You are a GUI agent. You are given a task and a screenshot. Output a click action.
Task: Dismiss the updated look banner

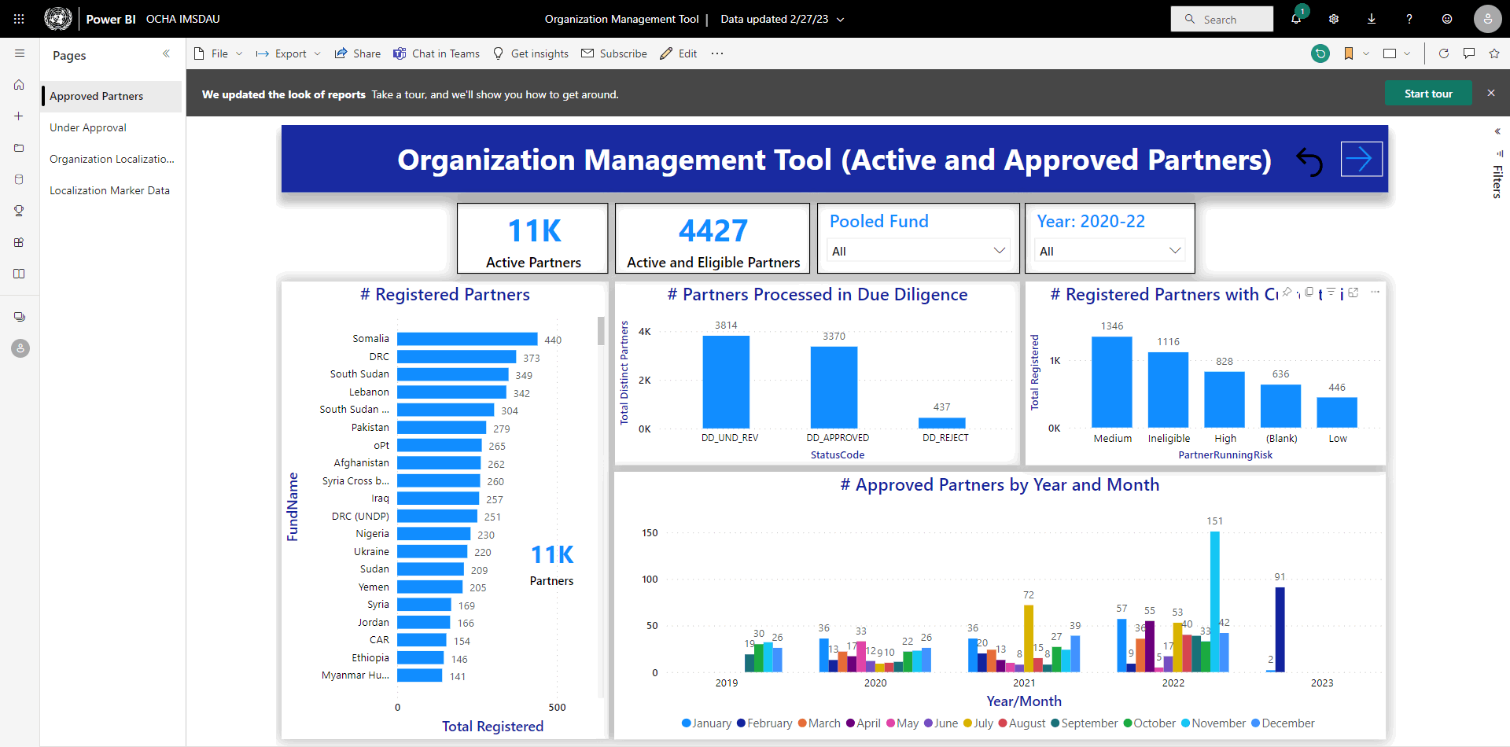pyautogui.click(x=1491, y=93)
